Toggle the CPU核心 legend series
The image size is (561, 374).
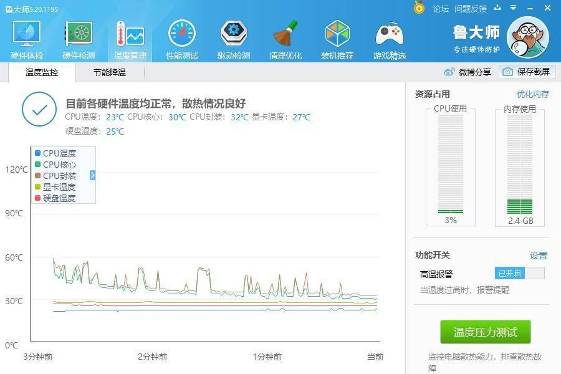click(55, 165)
